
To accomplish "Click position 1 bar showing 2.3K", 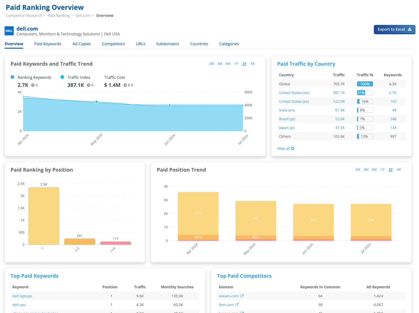I will (44, 216).
